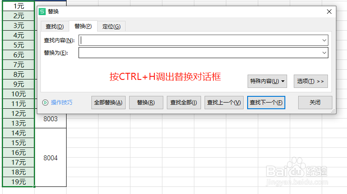Select the cell containing 3元
Screen dimensions: 347x194
pyautogui.click(x=19, y=26)
